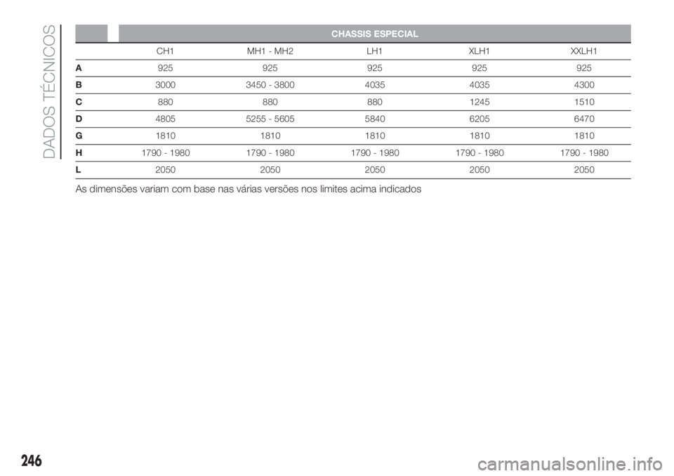Select the MH1 - MH2 column header

coord(270,51)
